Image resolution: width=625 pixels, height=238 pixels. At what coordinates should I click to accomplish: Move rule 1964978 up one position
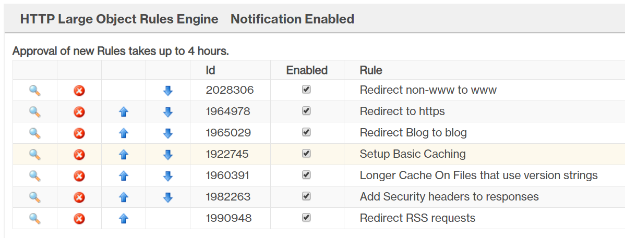(124, 112)
